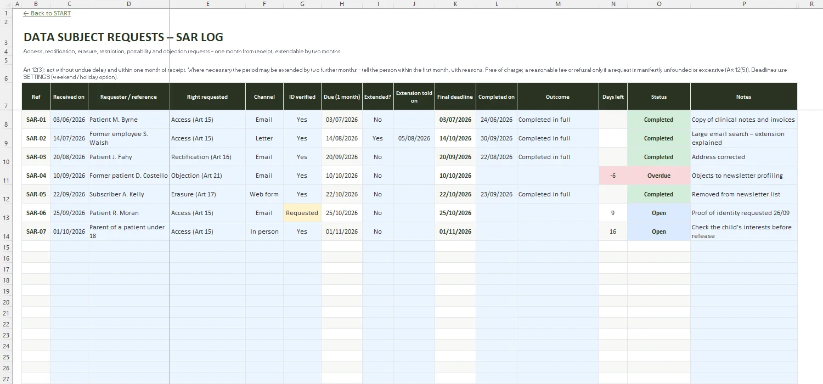
Task: Click the Outcome header cell
Action: (557, 97)
